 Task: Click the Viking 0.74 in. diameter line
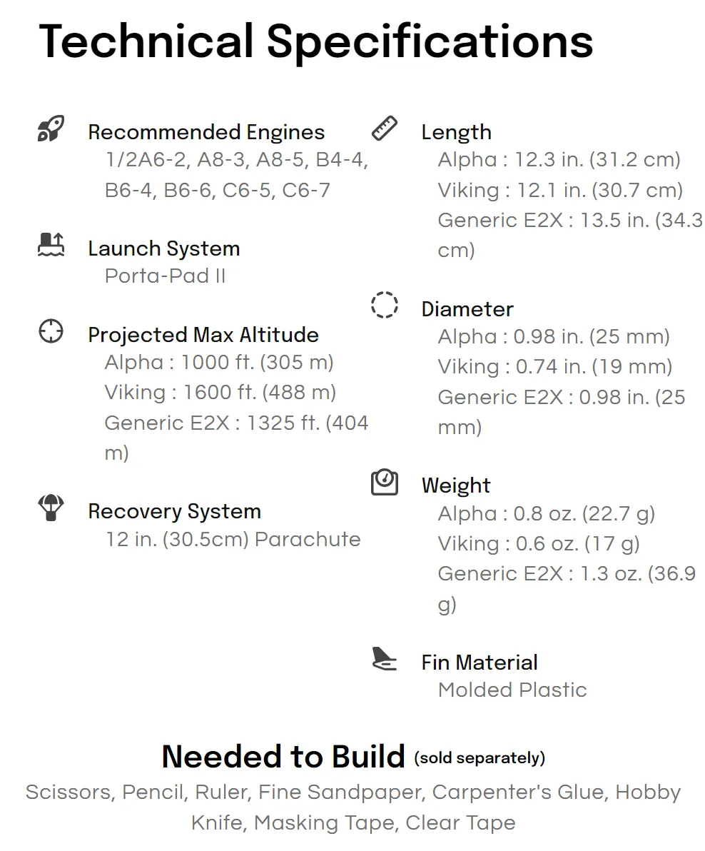(555, 366)
